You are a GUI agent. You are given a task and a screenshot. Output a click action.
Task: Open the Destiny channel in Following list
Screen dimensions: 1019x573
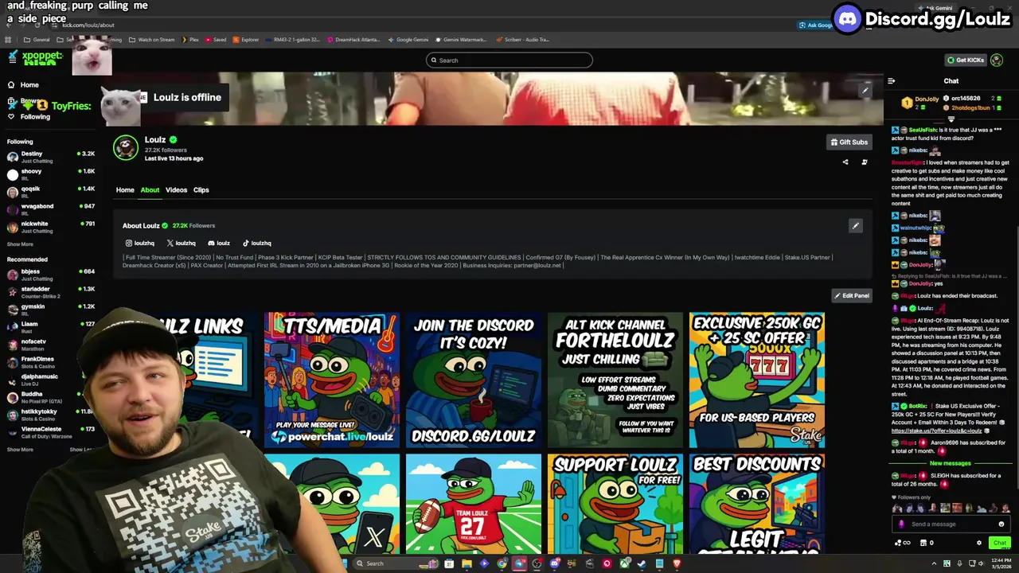coord(51,157)
